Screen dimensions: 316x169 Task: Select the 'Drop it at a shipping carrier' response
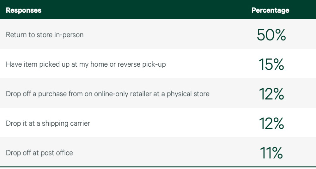pos(48,123)
